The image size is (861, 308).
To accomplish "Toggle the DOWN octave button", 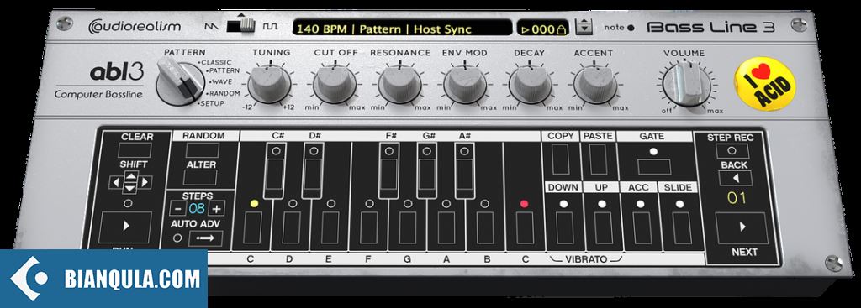I will 564,227.
